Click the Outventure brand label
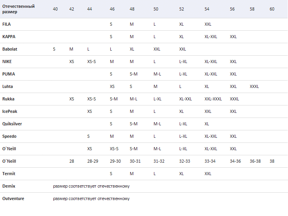 pos(13,198)
